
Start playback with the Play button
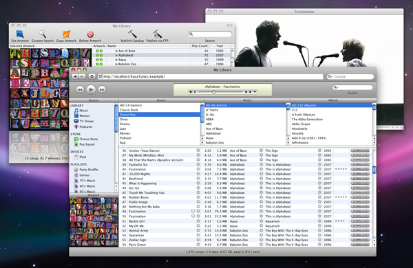(91, 90)
